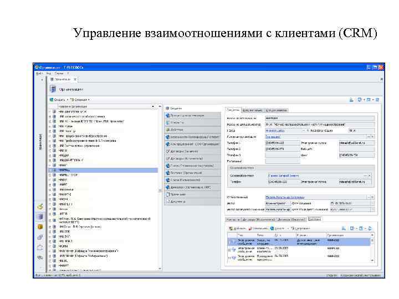Expand the highlighted organization row in the tree
Image resolution: width=399 pixels, height=299 pixels.
pos(50,170)
